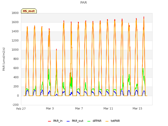Click the PAR (umol/m2/s) axis title
Viewport: 168px width, 126px height.
[x=4, y=59]
